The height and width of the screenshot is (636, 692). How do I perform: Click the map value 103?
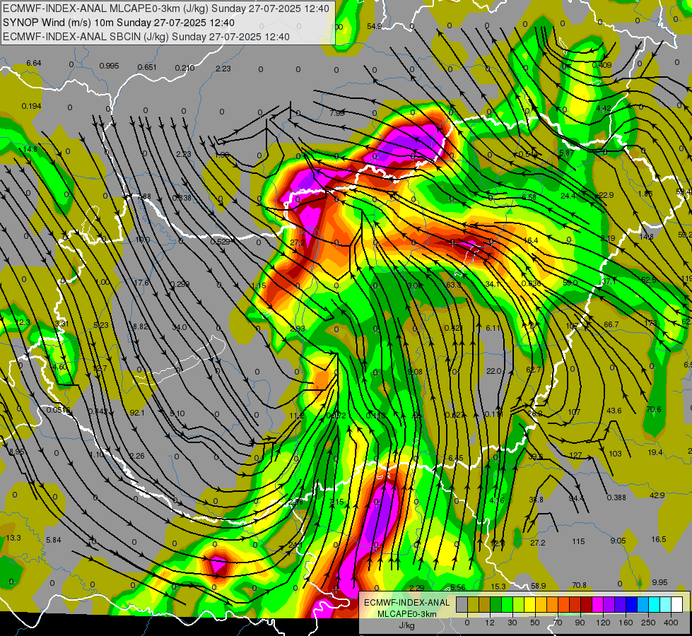pos(615,453)
